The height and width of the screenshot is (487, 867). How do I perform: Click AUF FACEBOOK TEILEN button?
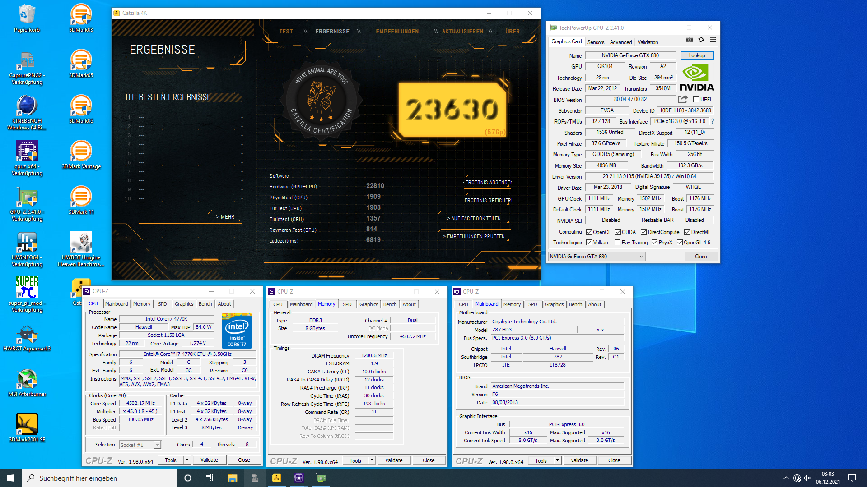(x=474, y=218)
